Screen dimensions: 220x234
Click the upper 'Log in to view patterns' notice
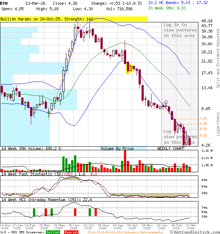click(x=180, y=30)
